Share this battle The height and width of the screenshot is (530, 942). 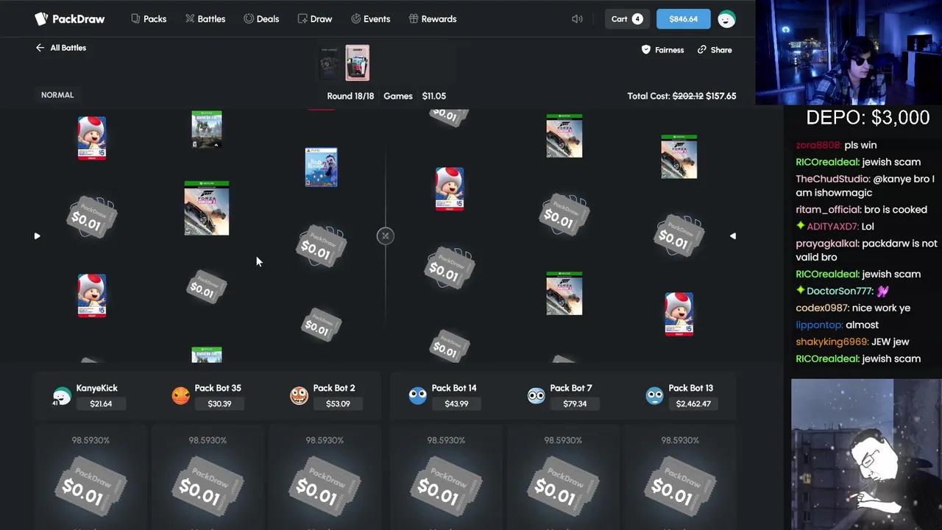[714, 50]
